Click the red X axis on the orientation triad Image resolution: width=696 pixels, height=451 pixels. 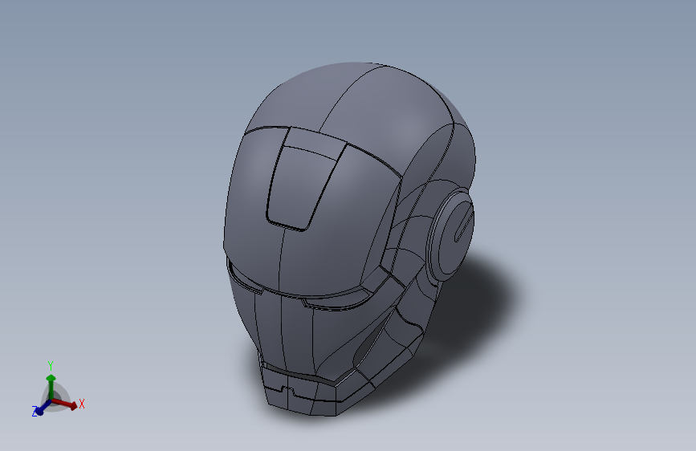[65, 403]
